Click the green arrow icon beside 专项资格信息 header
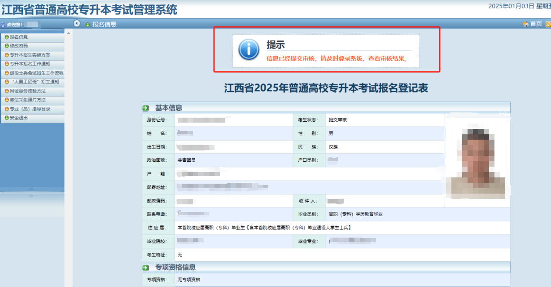551x287 pixels. click(145, 267)
